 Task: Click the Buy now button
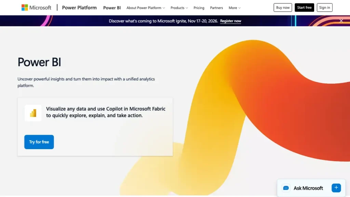pos(283,8)
